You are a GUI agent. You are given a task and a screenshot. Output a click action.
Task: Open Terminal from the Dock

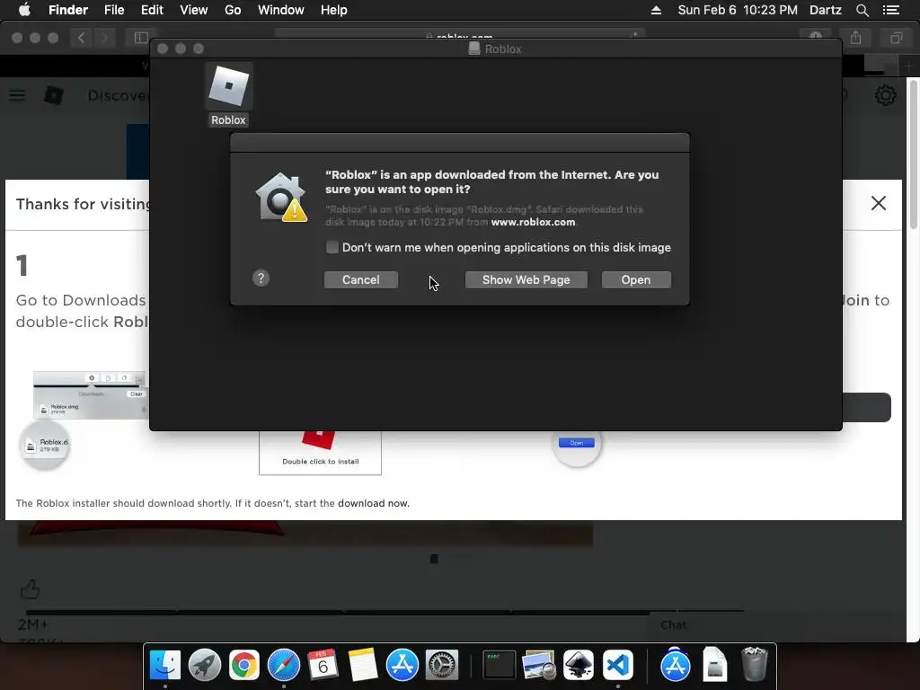click(x=499, y=665)
